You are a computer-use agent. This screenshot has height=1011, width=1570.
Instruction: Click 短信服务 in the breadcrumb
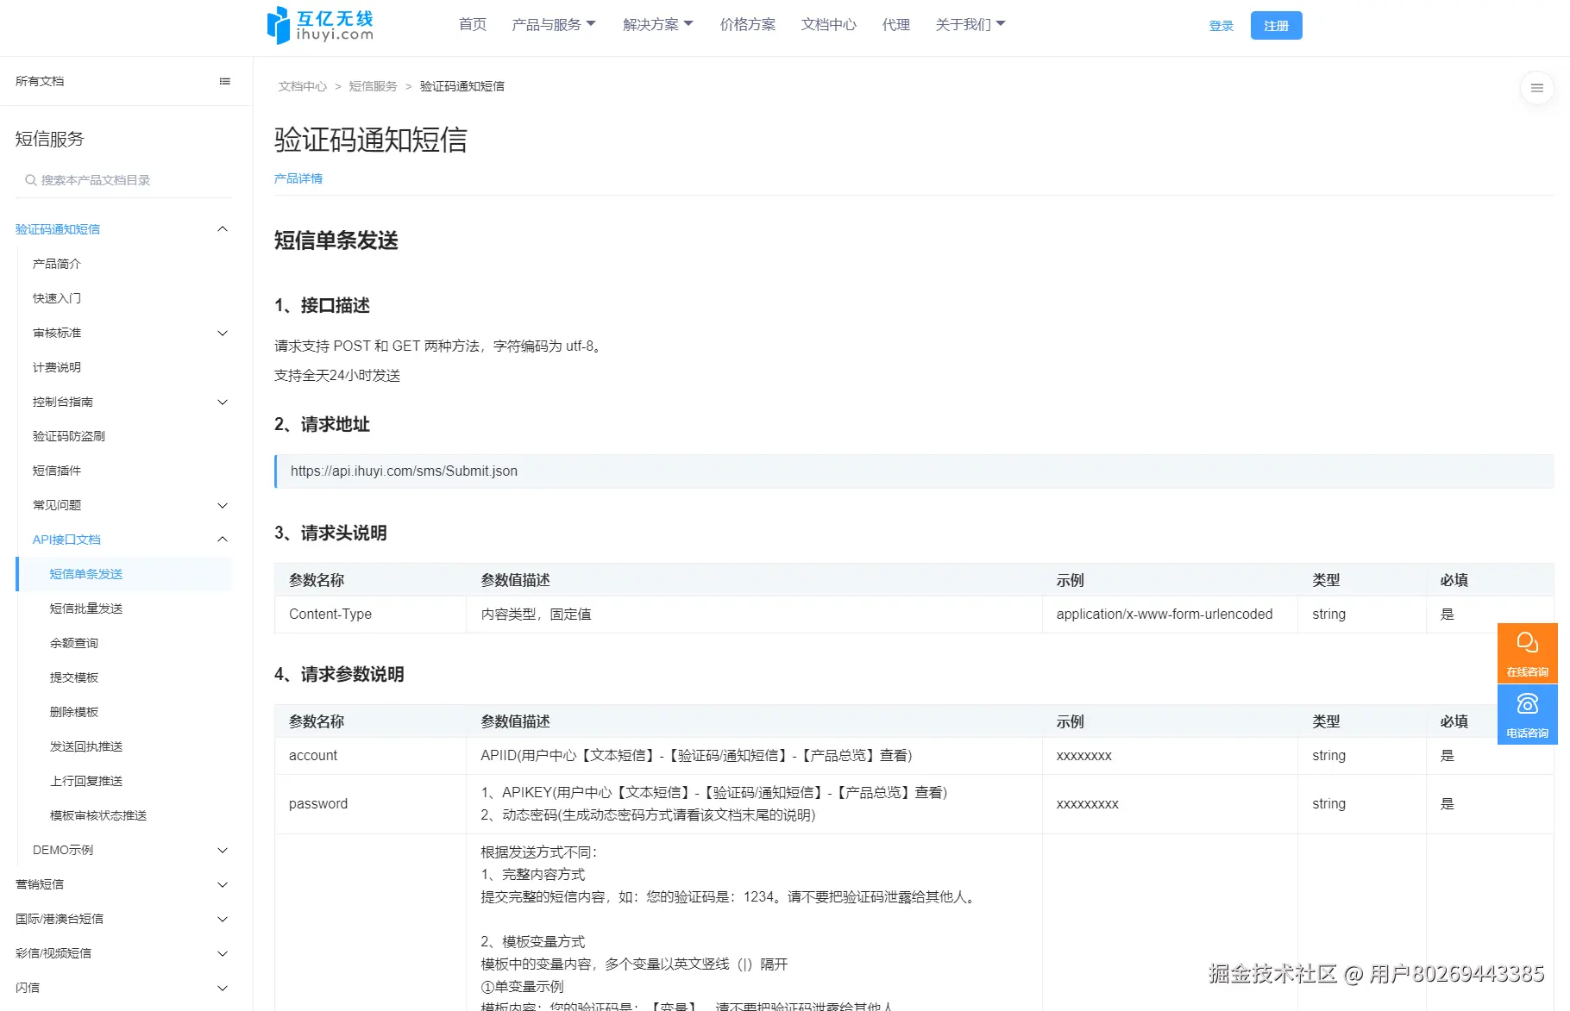(373, 86)
